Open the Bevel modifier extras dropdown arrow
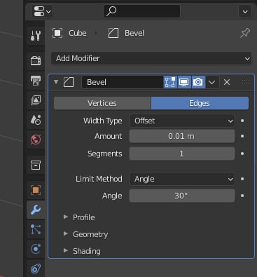Image resolution: width=257 pixels, height=277 pixels. [x=212, y=82]
